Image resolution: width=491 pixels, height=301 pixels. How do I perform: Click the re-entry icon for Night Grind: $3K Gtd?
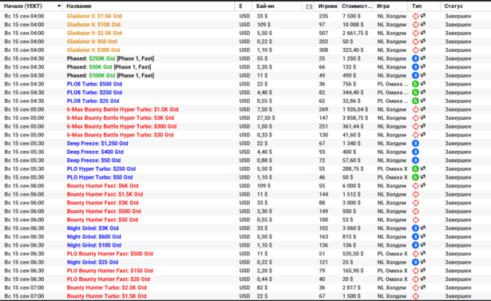pos(422,228)
